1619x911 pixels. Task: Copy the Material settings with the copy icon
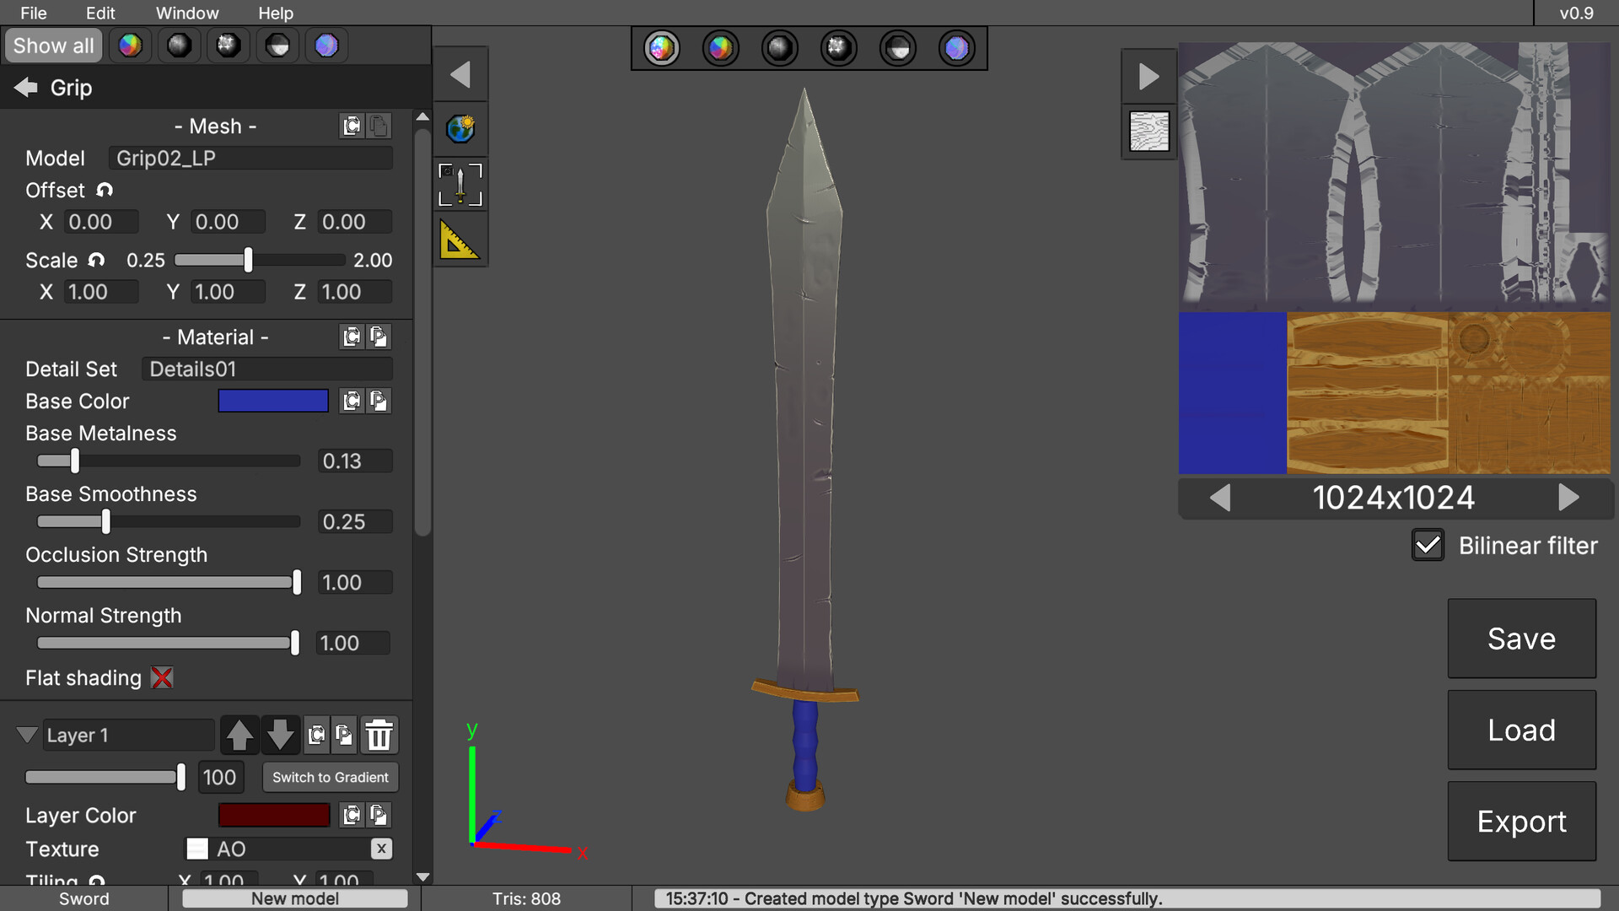click(352, 337)
